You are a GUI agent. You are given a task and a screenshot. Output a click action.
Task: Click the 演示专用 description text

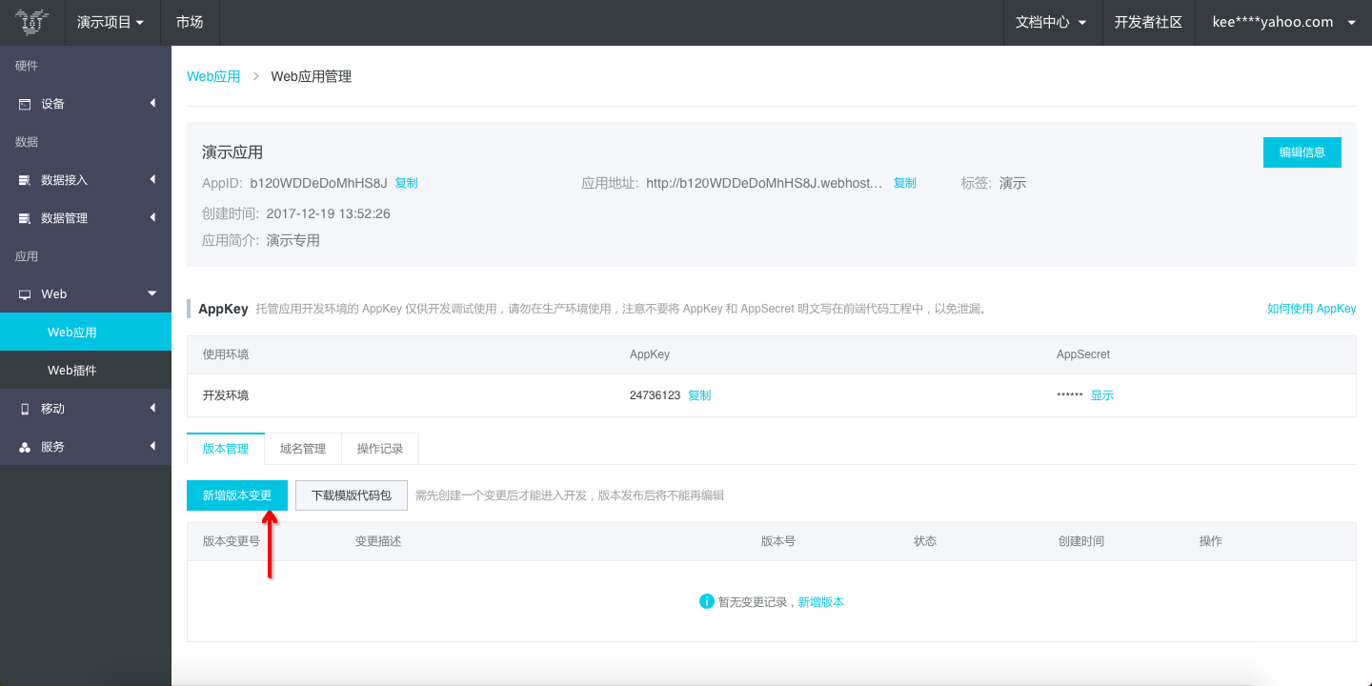[293, 240]
